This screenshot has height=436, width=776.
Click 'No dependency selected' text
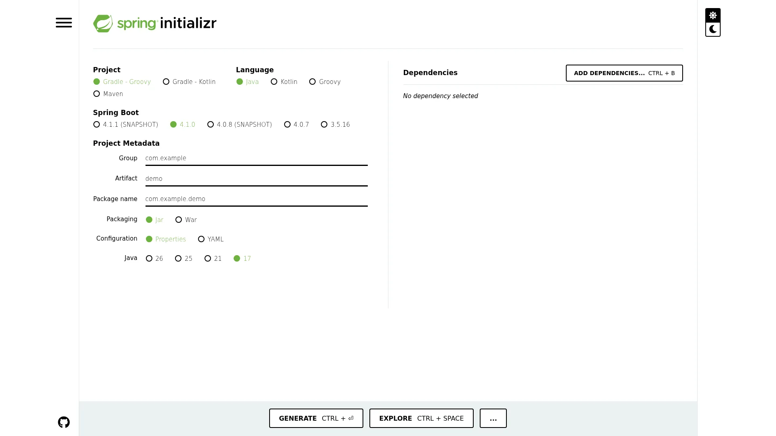pos(441,96)
